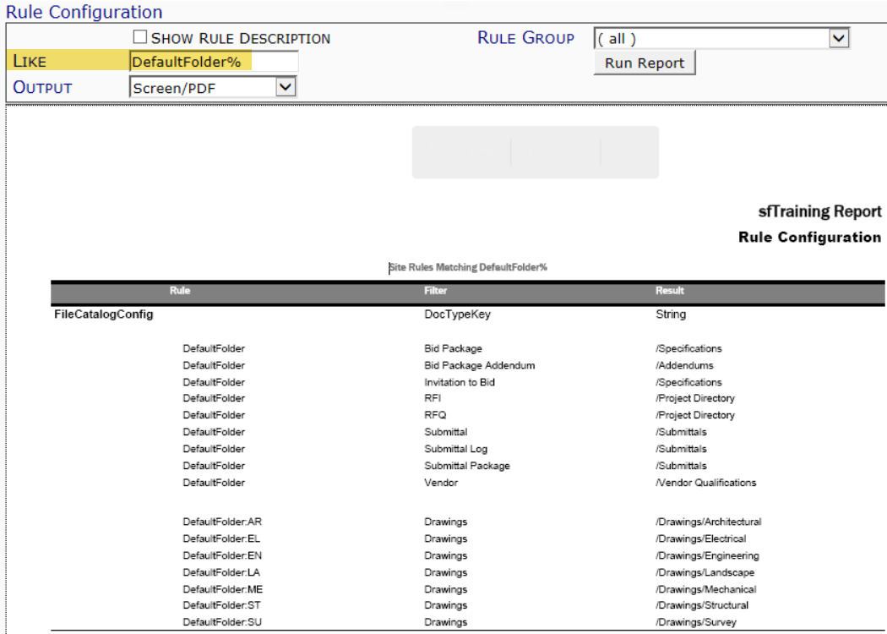Click the Rule column header
887x634 pixels.
180,291
